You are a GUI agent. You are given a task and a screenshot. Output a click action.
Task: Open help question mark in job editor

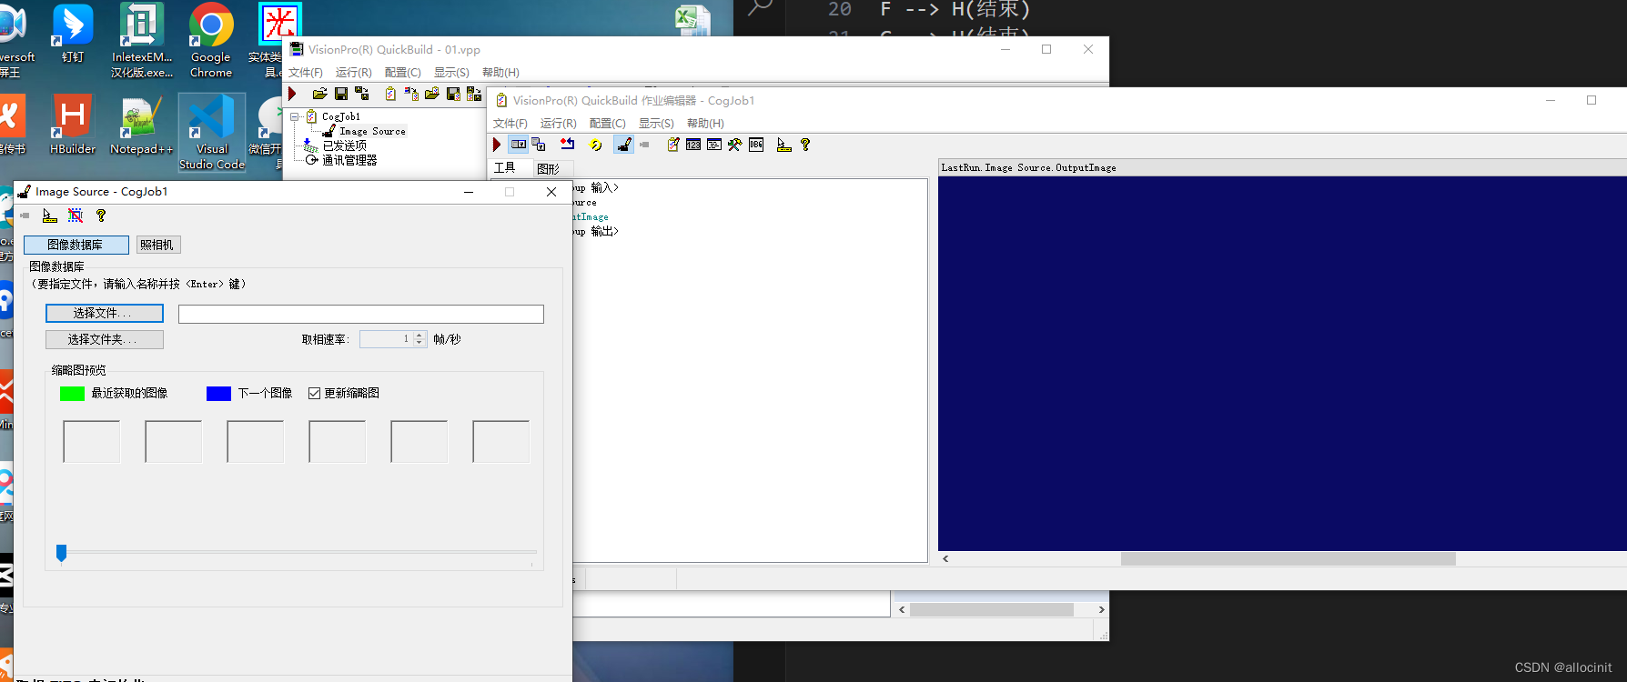805,145
